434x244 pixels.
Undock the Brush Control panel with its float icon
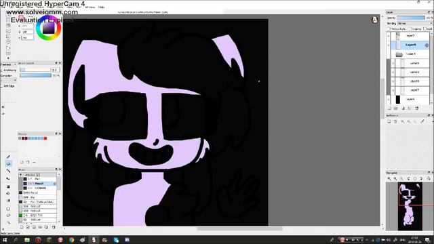56,63
